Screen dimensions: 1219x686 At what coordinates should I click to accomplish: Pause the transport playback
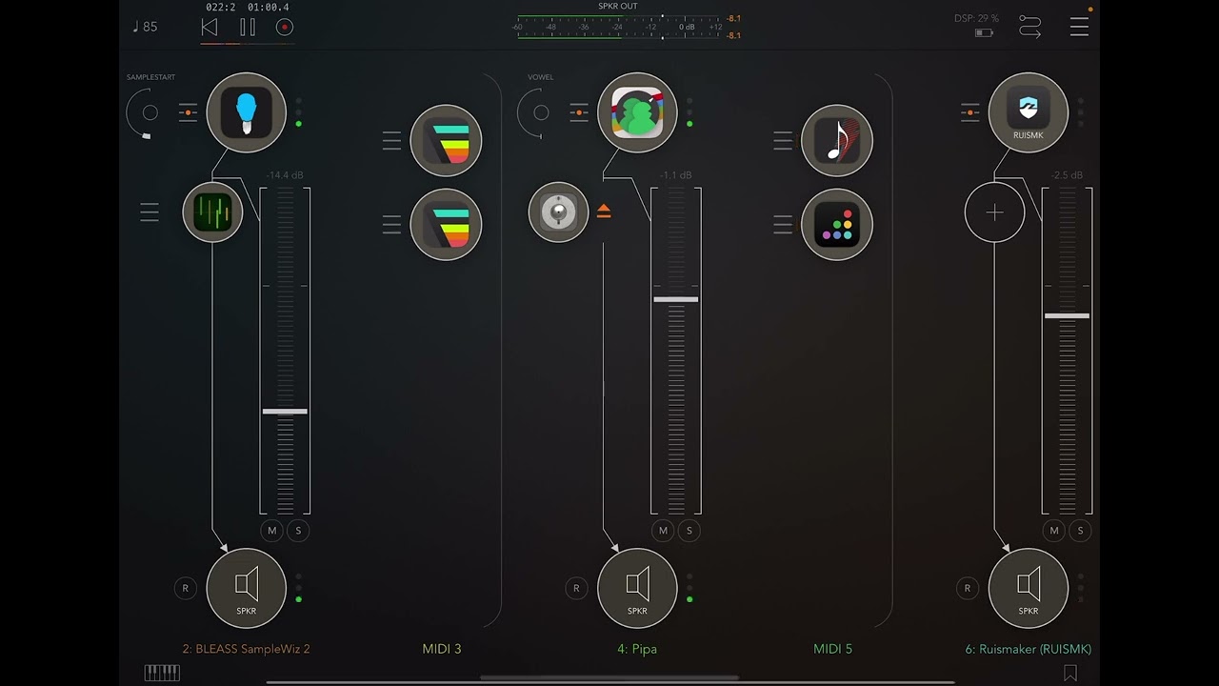coord(248,27)
